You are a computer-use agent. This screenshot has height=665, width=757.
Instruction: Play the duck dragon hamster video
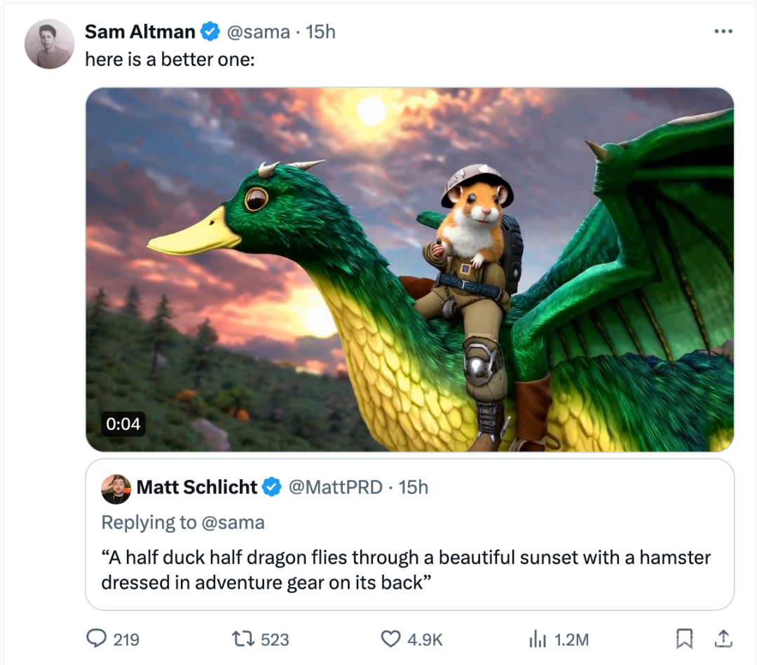[x=409, y=269]
